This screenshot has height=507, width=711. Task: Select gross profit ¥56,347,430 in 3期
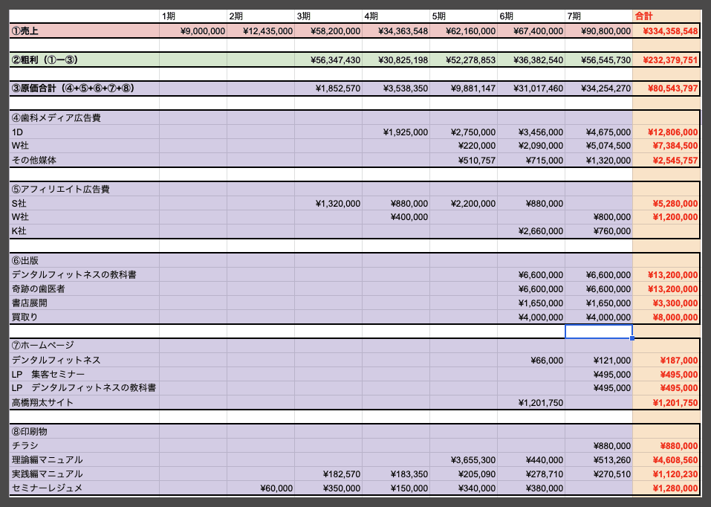(x=328, y=59)
